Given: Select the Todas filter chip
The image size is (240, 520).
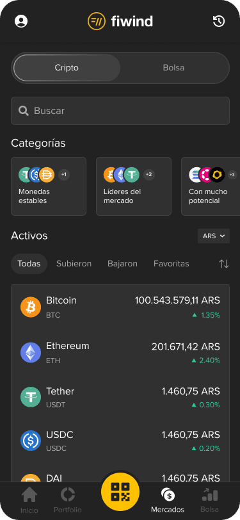Looking at the screenshot, I should (x=29, y=264).
